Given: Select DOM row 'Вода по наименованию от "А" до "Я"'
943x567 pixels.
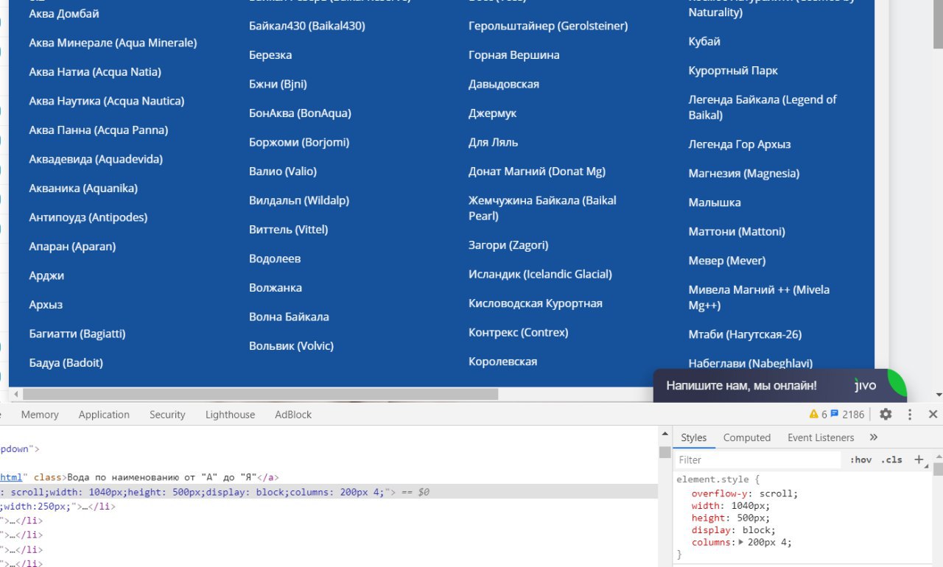Looking at the screenshot, I should click(x=329, y=477).
